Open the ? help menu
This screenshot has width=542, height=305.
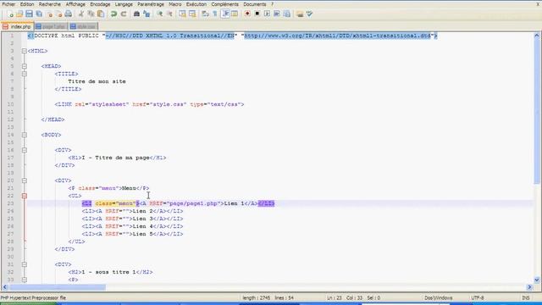pyautogui.click(x=272, y=4)
